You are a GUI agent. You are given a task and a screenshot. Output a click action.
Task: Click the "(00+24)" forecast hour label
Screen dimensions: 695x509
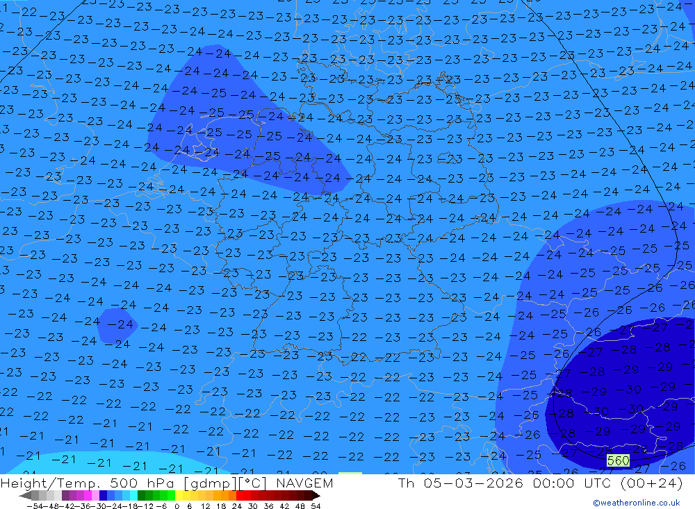pyautogui.click(x=652, y=483)
